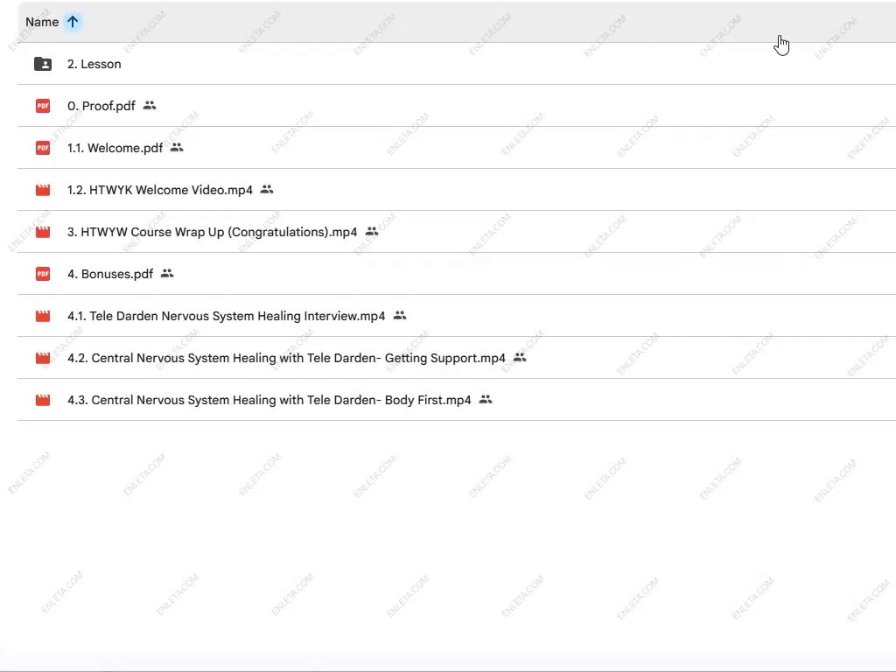Select the 4. Bonuses.pdf file
Screen dimensions: 896x672
point(110,274)
